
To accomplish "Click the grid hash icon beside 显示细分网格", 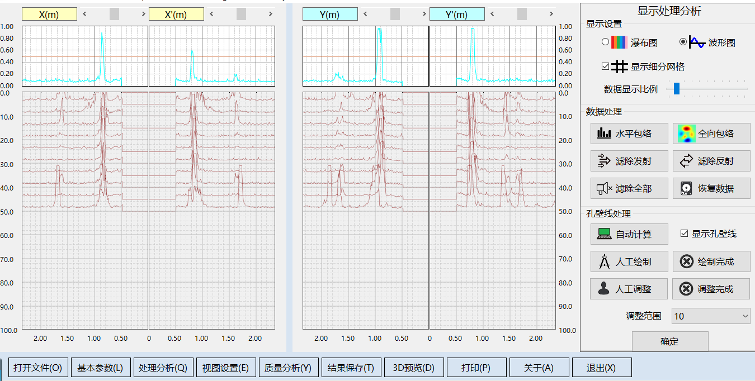I will pos(619,66).
